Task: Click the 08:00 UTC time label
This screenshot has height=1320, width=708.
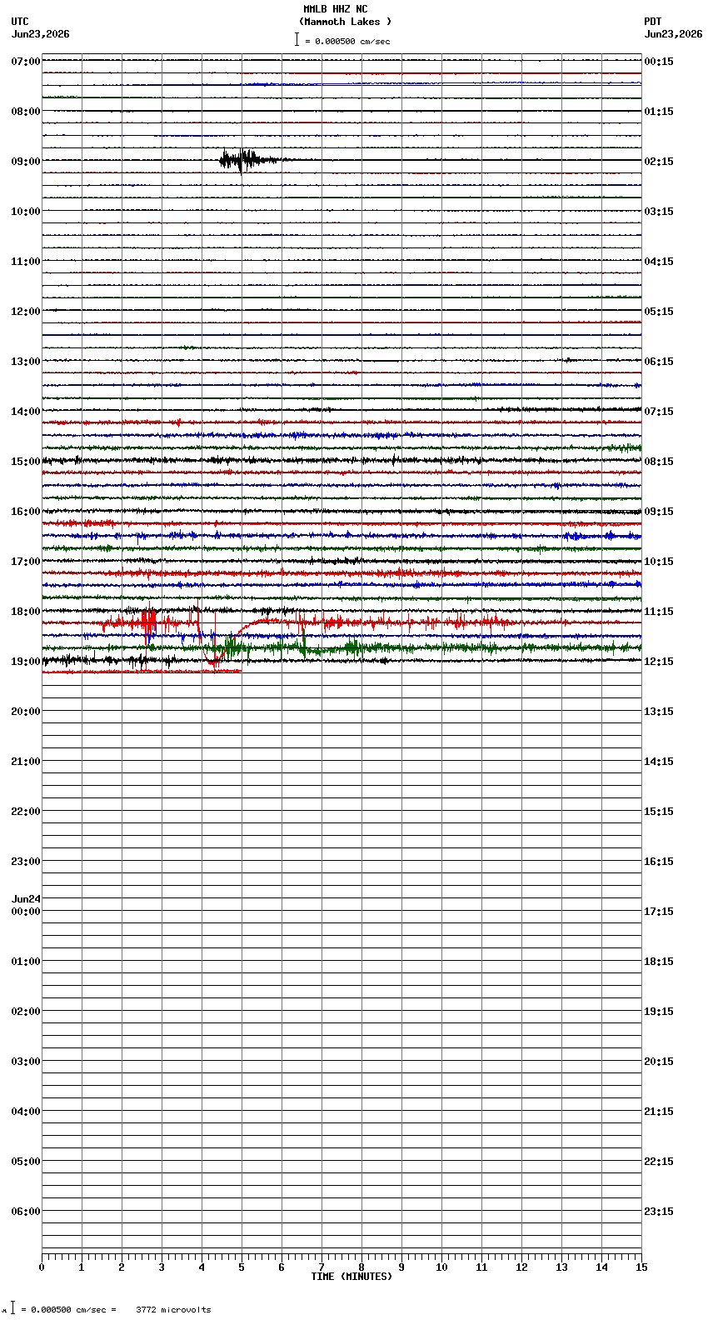Action: click(26, 112)
